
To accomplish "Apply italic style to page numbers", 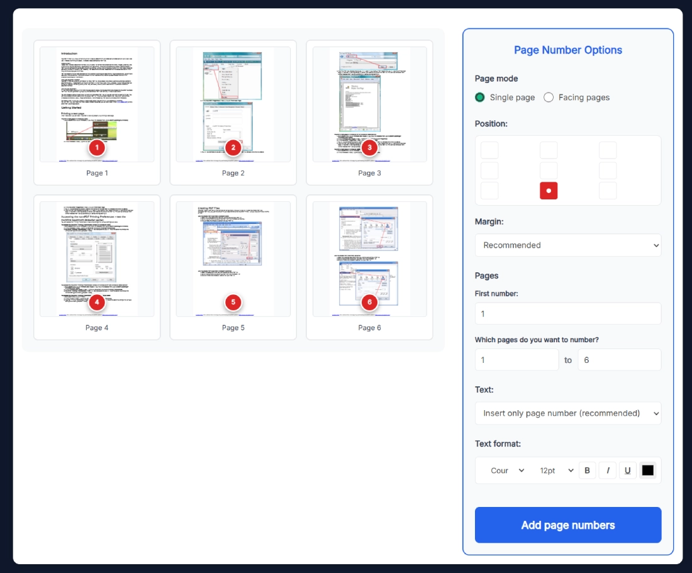I will click(607, 470).
